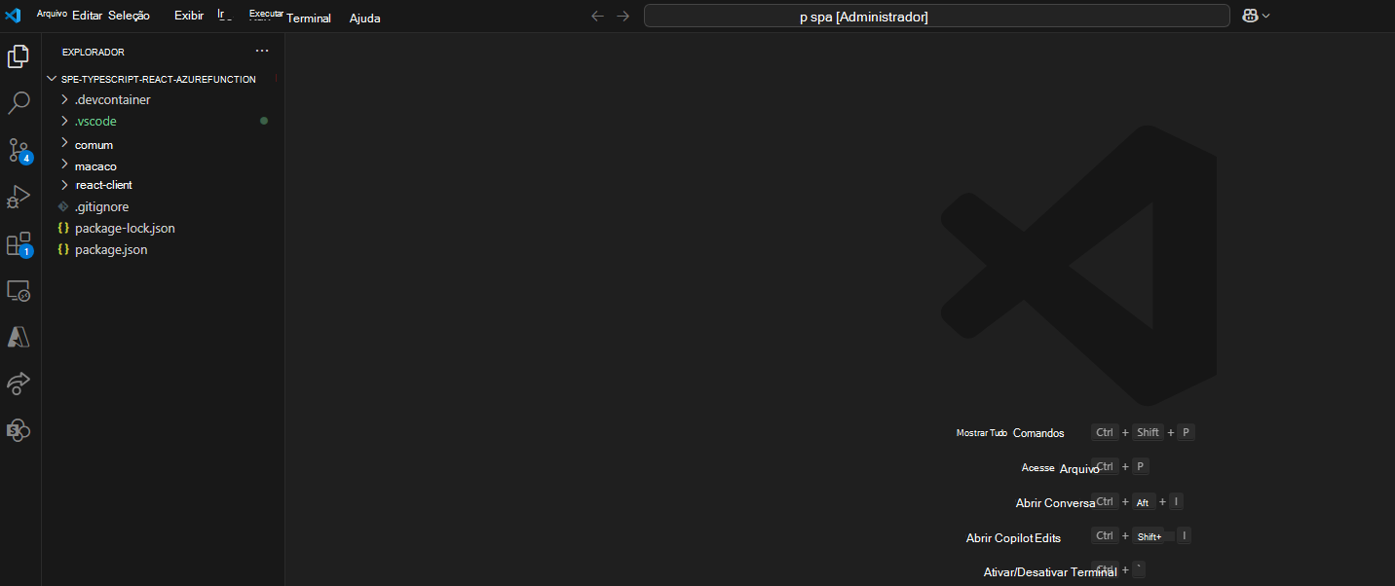Select the comum folder name
The image size is (1395, 586).
tap(94, 144)
